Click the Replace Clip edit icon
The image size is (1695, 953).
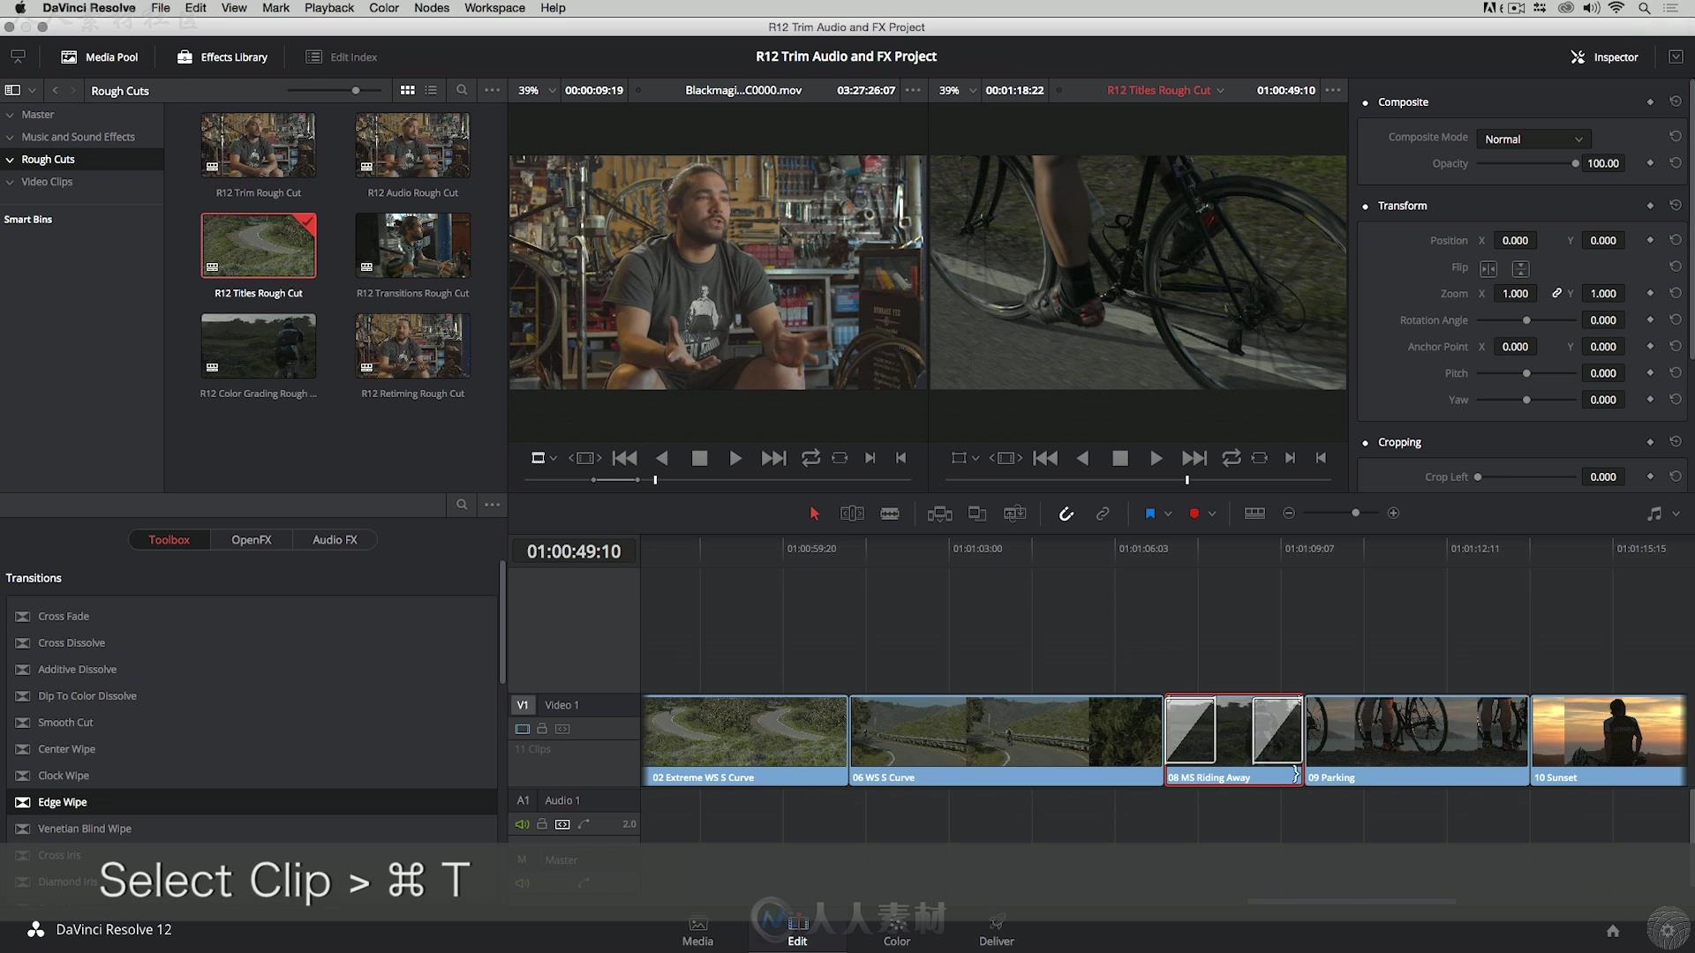1015,514
